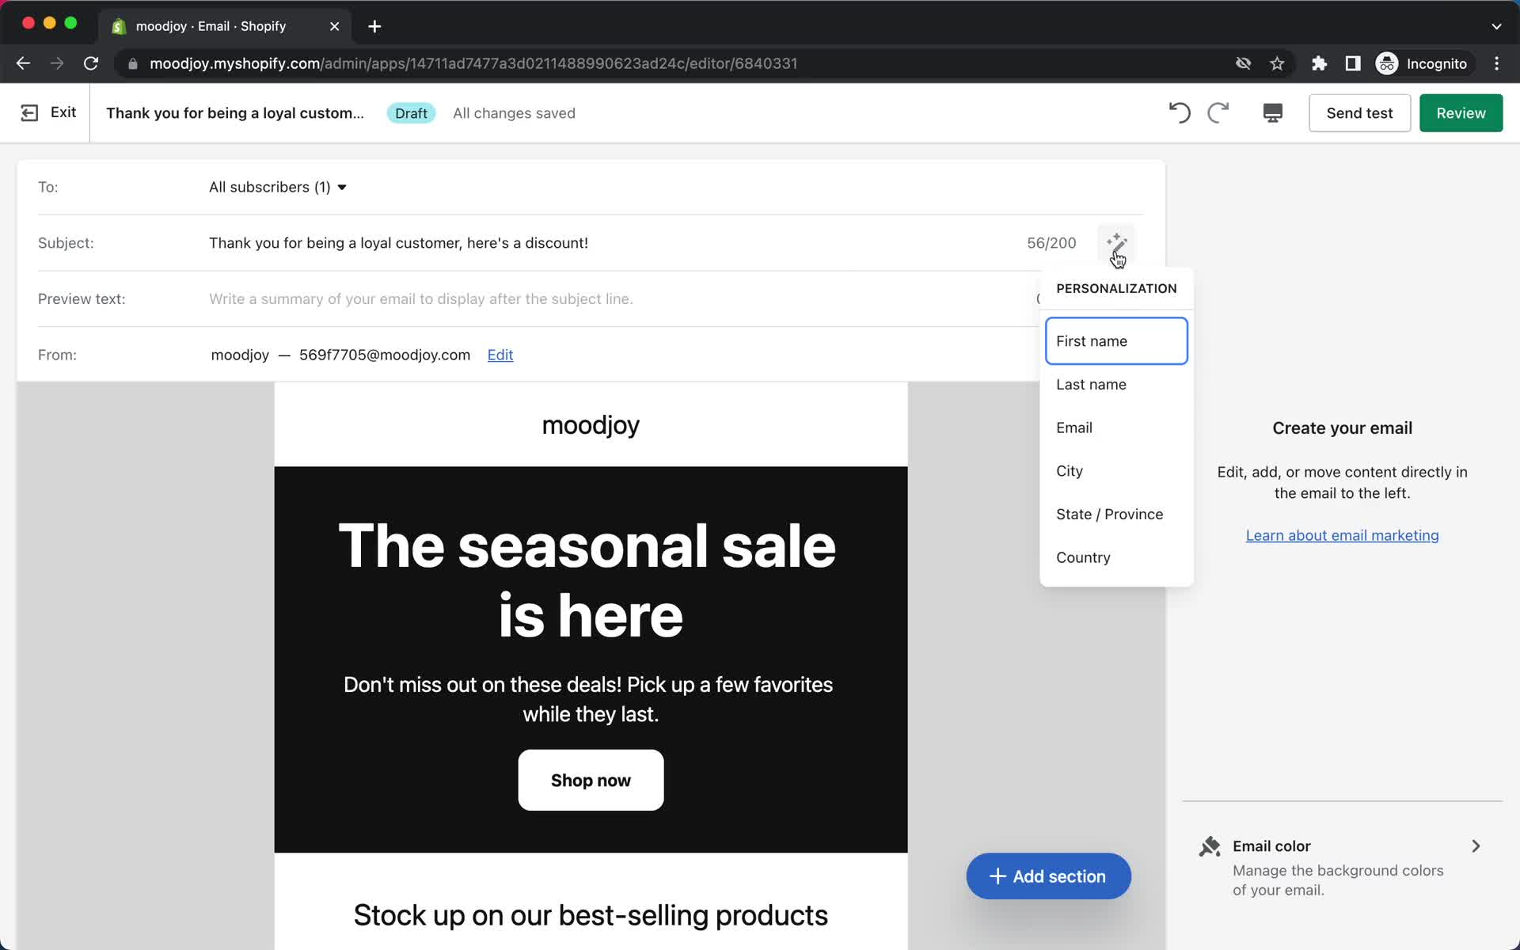Click the redo icon
The height and width of the screenshot is (950, 1520).
(x=1217, y=112)
